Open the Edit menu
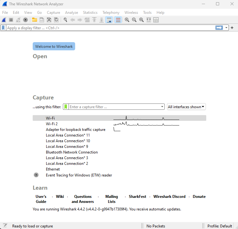The width and height of the screenshot is (238, 229). 16,13
